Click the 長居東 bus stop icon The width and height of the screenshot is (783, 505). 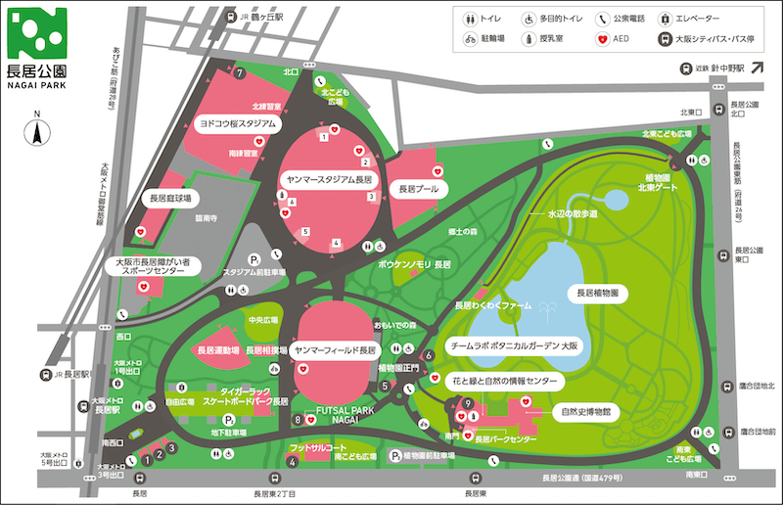(476, 479)
